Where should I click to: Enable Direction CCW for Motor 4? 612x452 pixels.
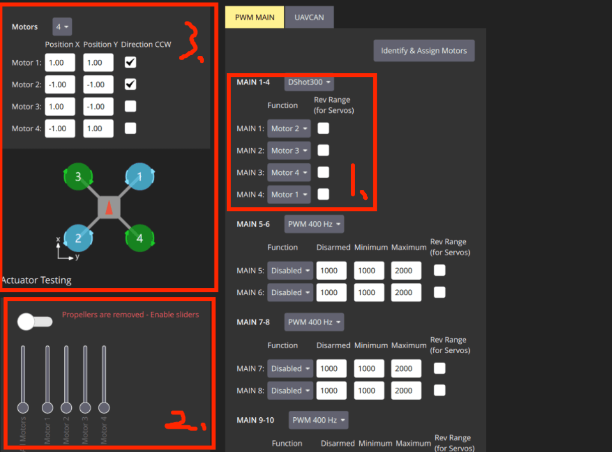tap(131, 129)
